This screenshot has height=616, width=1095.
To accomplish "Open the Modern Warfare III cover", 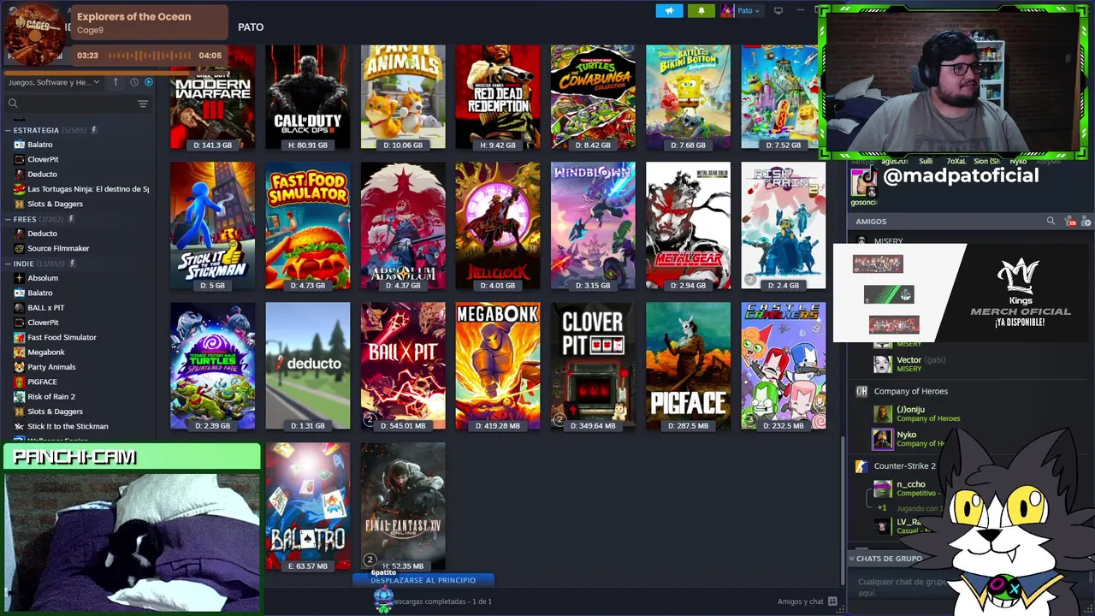I will 212,98.
